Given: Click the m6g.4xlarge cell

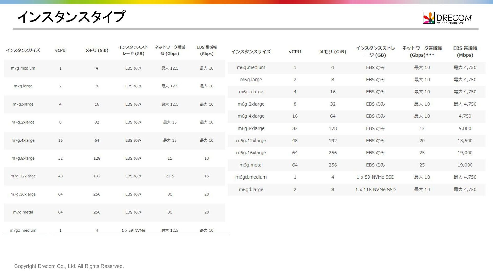Looking at the screenshot, I should [251, 116].
